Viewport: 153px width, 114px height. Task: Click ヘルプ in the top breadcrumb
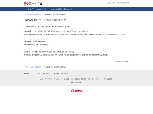pyautogui.click(x=26, y=14)
